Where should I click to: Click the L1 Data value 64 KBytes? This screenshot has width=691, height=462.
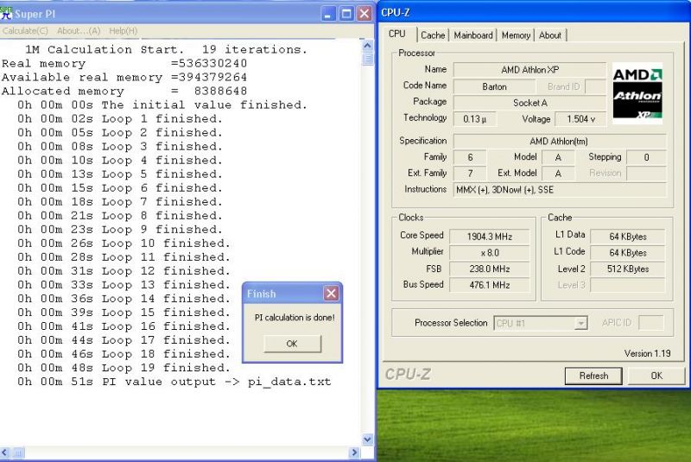tap(628, 237)
